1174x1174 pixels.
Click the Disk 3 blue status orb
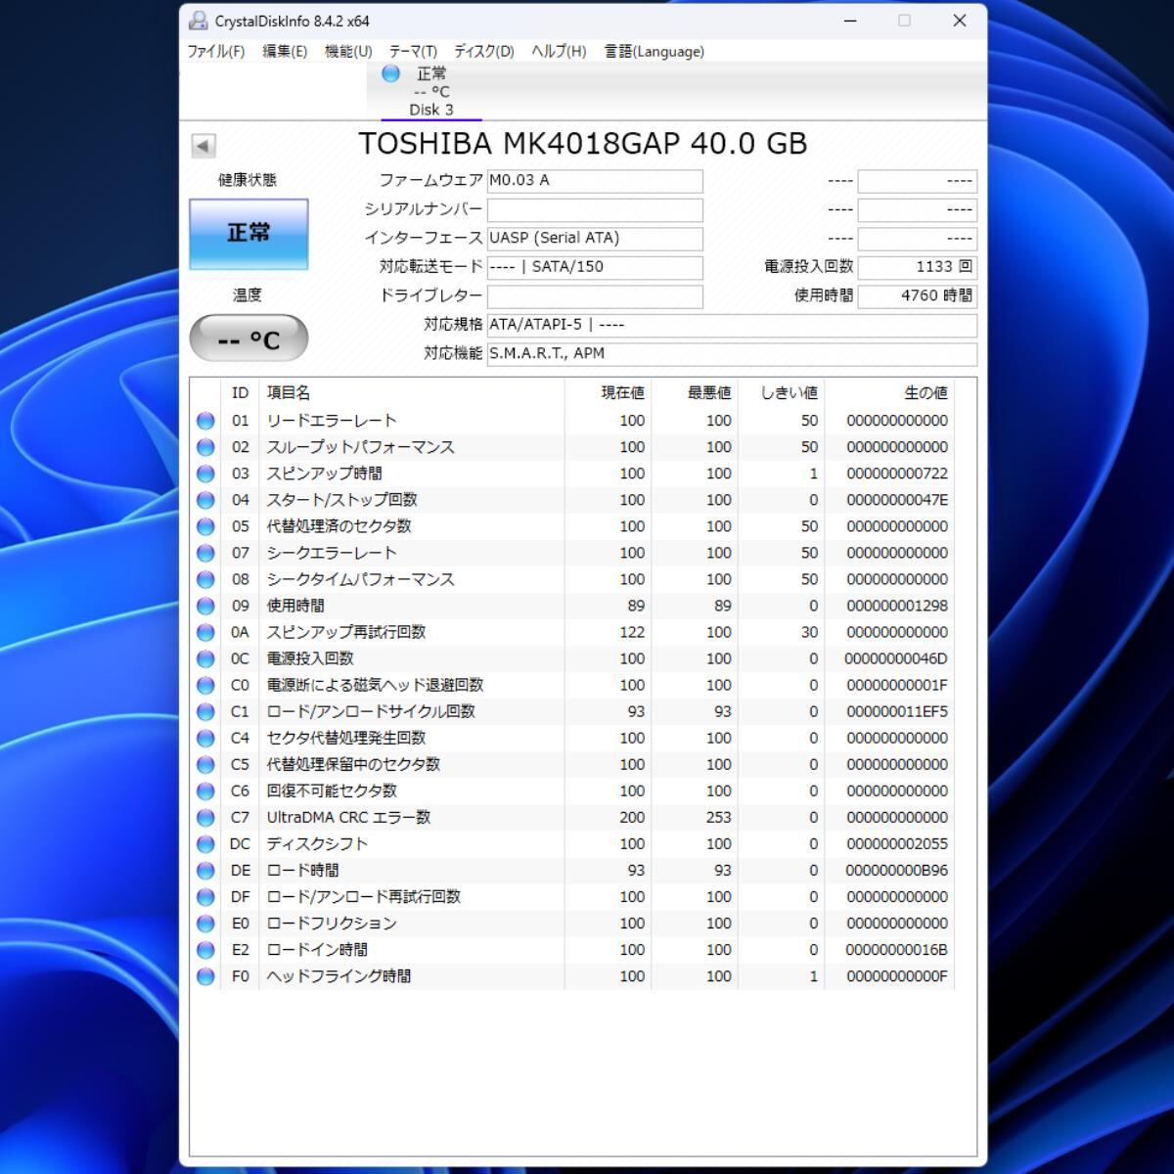pos(391,73)
